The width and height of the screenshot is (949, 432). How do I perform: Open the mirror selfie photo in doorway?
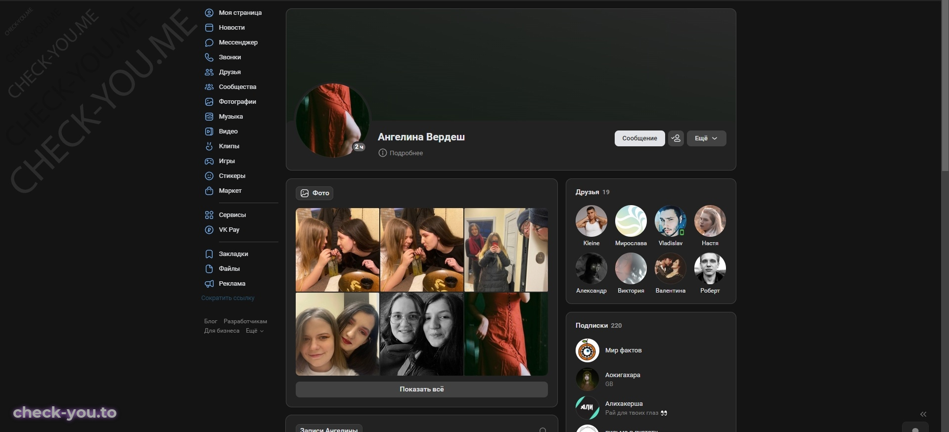coord(506,250)
